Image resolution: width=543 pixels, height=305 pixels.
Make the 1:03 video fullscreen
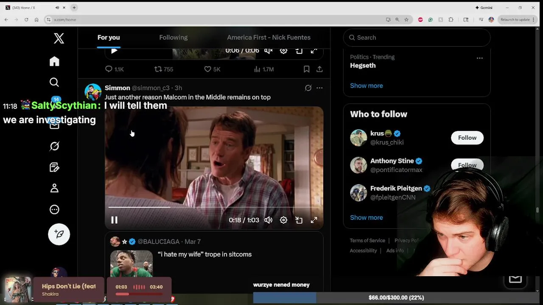(314, 220)
